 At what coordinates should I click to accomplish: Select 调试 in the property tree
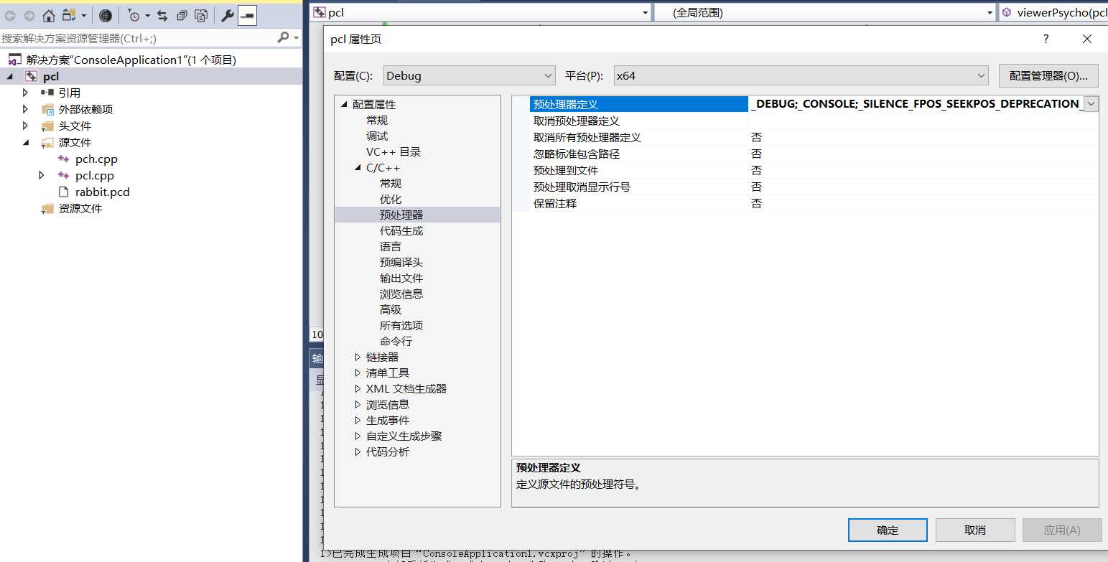point(377,136)
